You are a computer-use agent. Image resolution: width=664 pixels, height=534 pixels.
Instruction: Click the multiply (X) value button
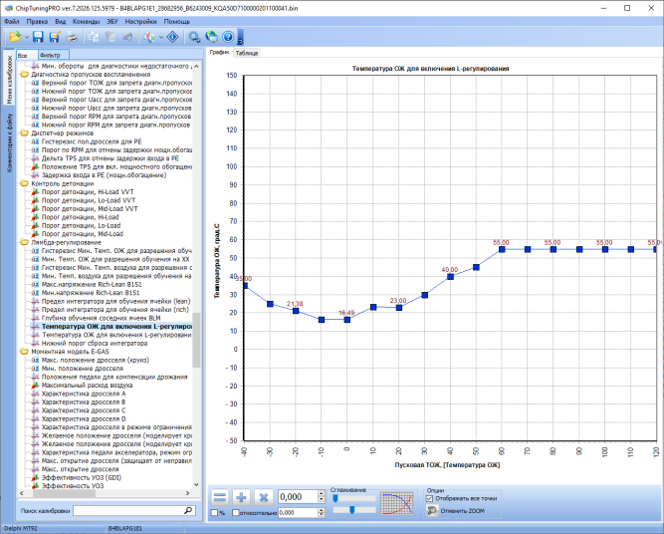264,497
